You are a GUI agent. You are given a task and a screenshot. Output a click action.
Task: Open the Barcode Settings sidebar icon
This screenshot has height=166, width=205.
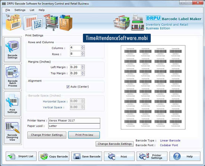(12, 50)
